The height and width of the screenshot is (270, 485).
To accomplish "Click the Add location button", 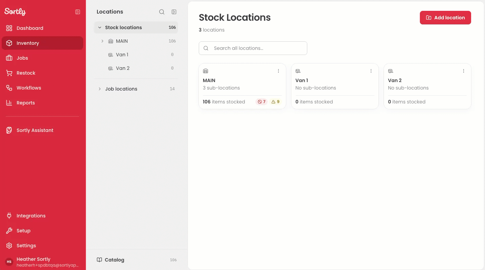I will tap(445, 18).
